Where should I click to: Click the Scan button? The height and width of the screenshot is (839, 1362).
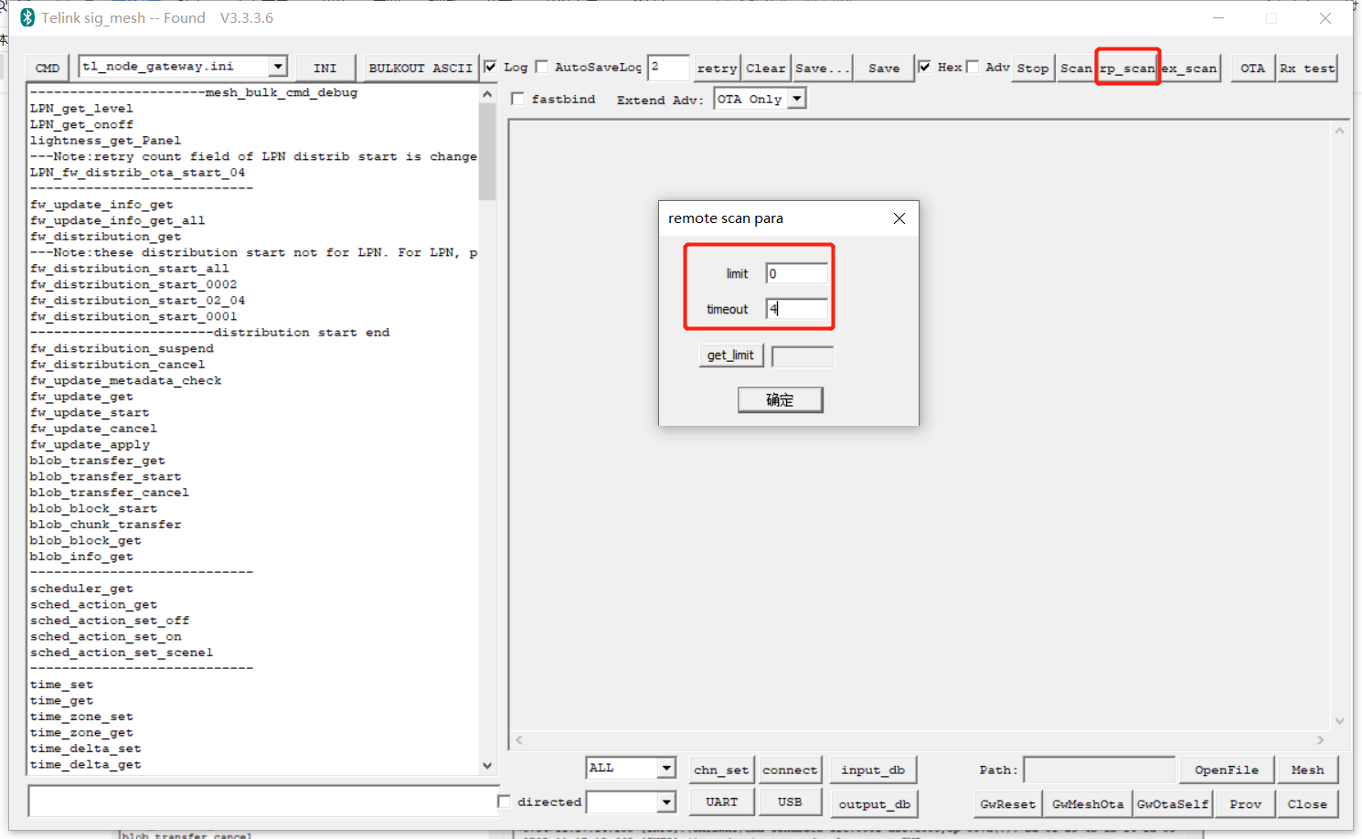point(1076,68)
